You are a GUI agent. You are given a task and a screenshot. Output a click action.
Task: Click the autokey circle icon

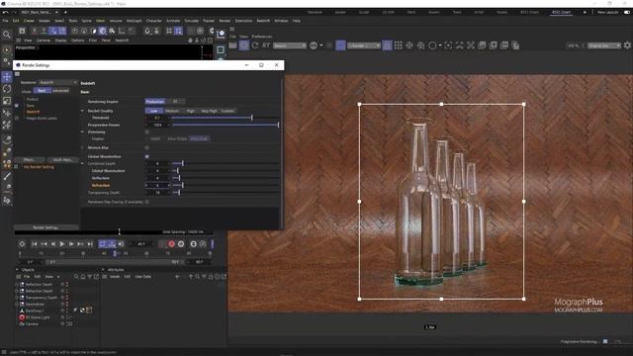181,244
